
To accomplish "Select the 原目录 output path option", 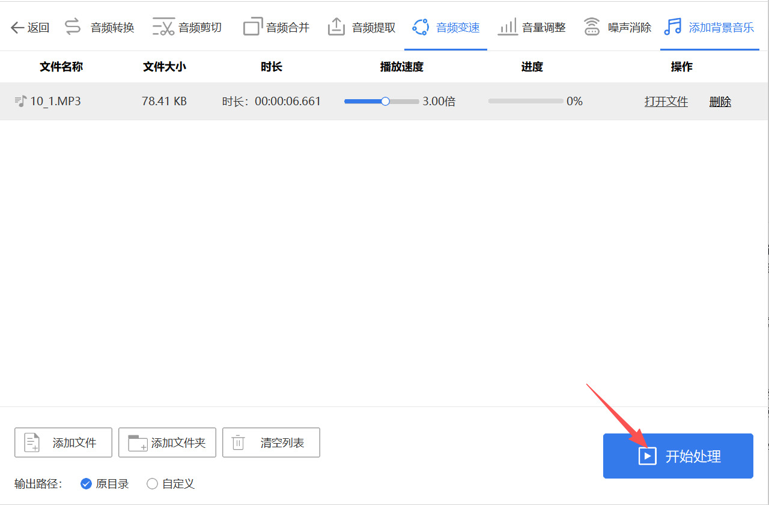I will [86, 483].
